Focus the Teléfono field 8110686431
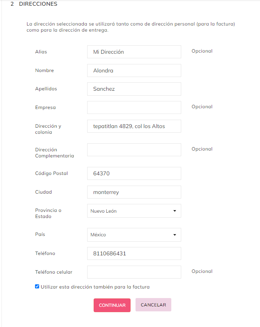 pos(134,253)
